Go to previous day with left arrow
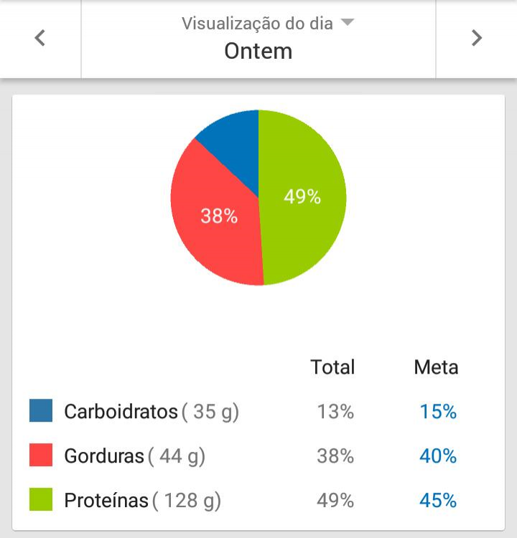 tap(39, 38)
